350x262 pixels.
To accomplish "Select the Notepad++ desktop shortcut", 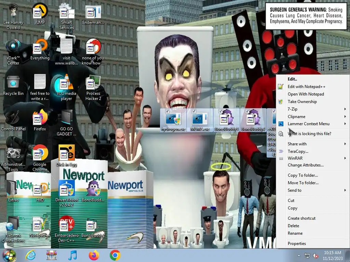I will 40,227.
